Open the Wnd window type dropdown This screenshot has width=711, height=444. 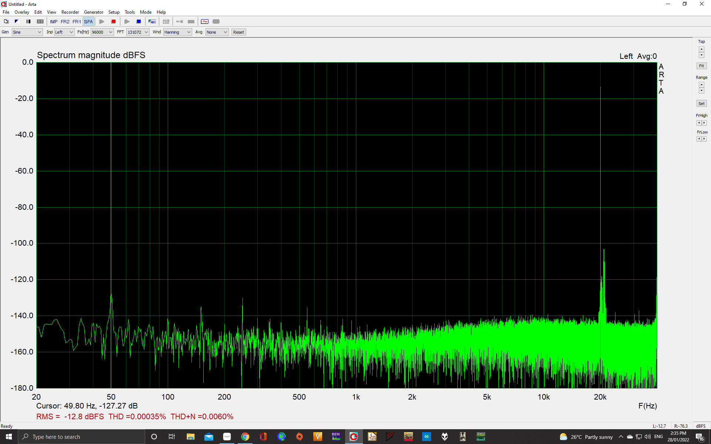pos(178,32)
